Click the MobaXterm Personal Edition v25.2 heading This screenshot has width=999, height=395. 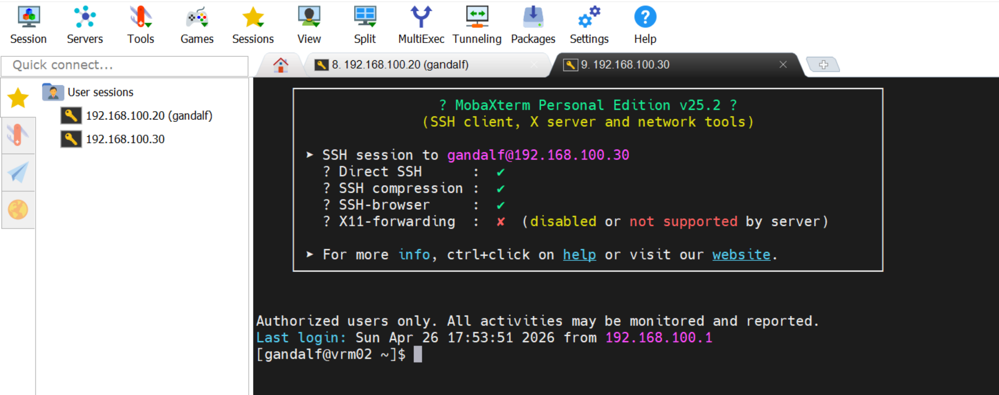(x=588, y=105)
